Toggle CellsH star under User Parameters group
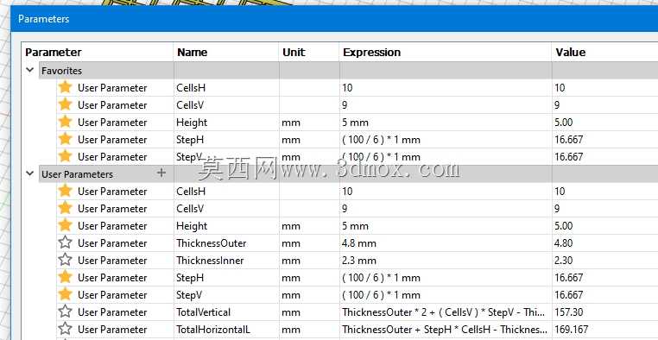The height and width of the screenshot is (340, 658). (65, 191)
